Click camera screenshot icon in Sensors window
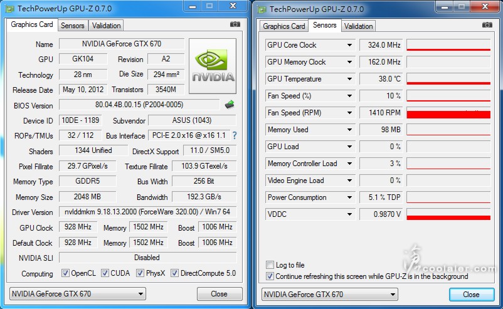 [487, 25]
